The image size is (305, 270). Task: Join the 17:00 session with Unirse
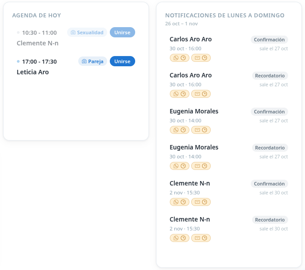pos(122,61)
